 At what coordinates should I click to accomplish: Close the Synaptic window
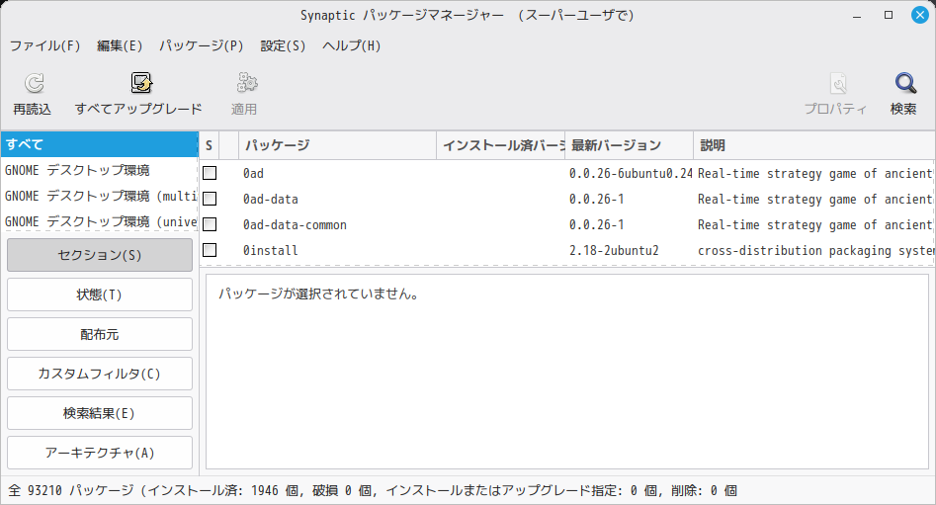point(920,15)
